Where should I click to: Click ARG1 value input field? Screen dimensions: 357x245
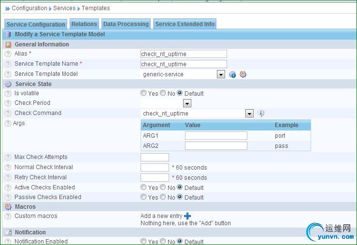pos(216,135)
